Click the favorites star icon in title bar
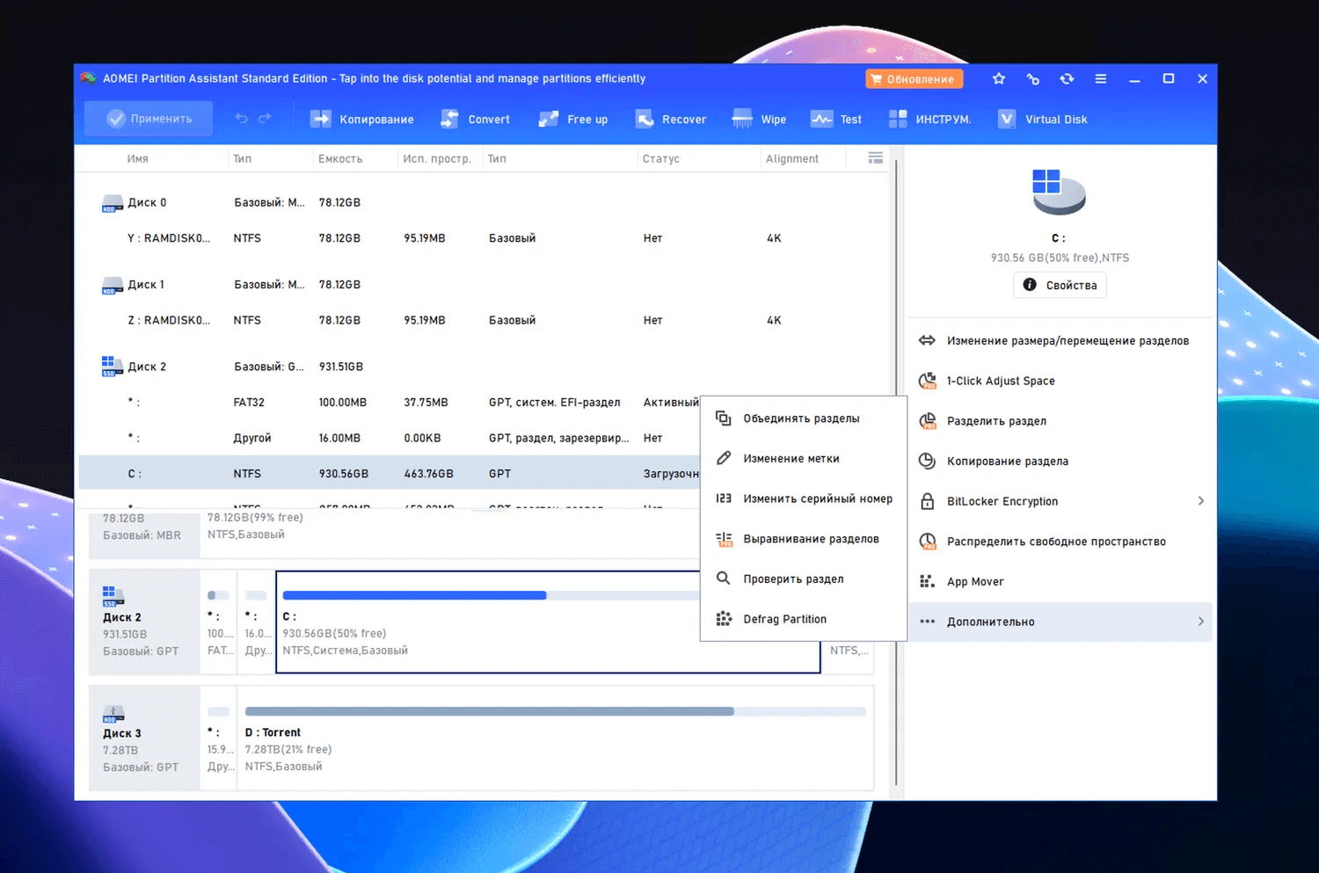Viewport: 1319px width, 873px height. click(x=999, y=79)
